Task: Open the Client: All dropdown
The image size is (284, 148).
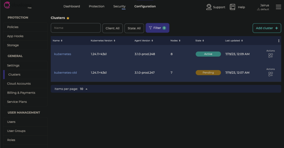Action: click(112, 28)
